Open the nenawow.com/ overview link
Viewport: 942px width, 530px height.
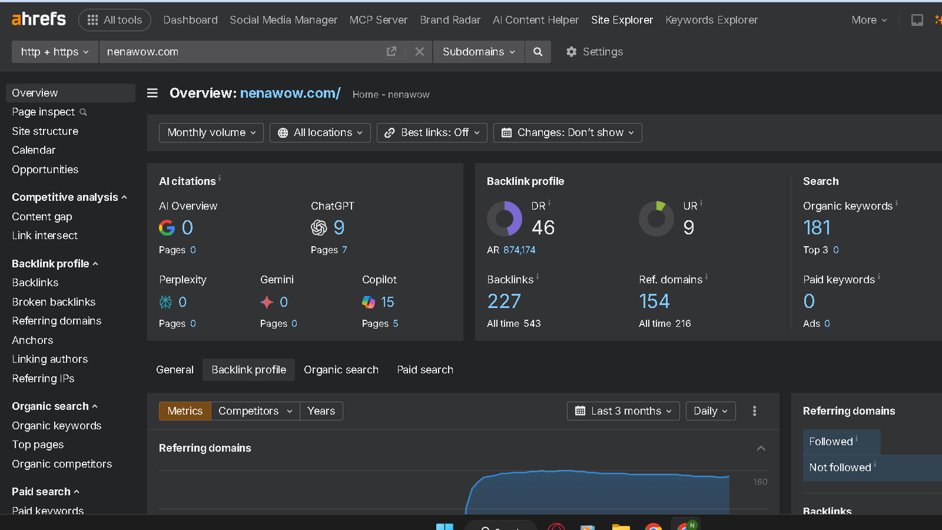point(290,93)
